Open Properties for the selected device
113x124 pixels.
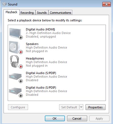click(95, 107)
